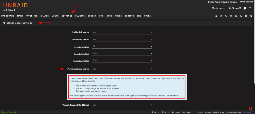Open the VMs menu item

click(101, 16)
